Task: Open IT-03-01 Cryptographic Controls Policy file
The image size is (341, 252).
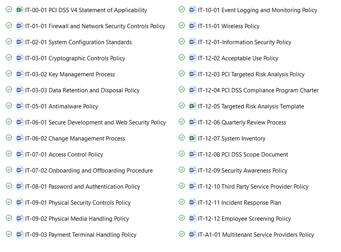Action: pos(75,58)
